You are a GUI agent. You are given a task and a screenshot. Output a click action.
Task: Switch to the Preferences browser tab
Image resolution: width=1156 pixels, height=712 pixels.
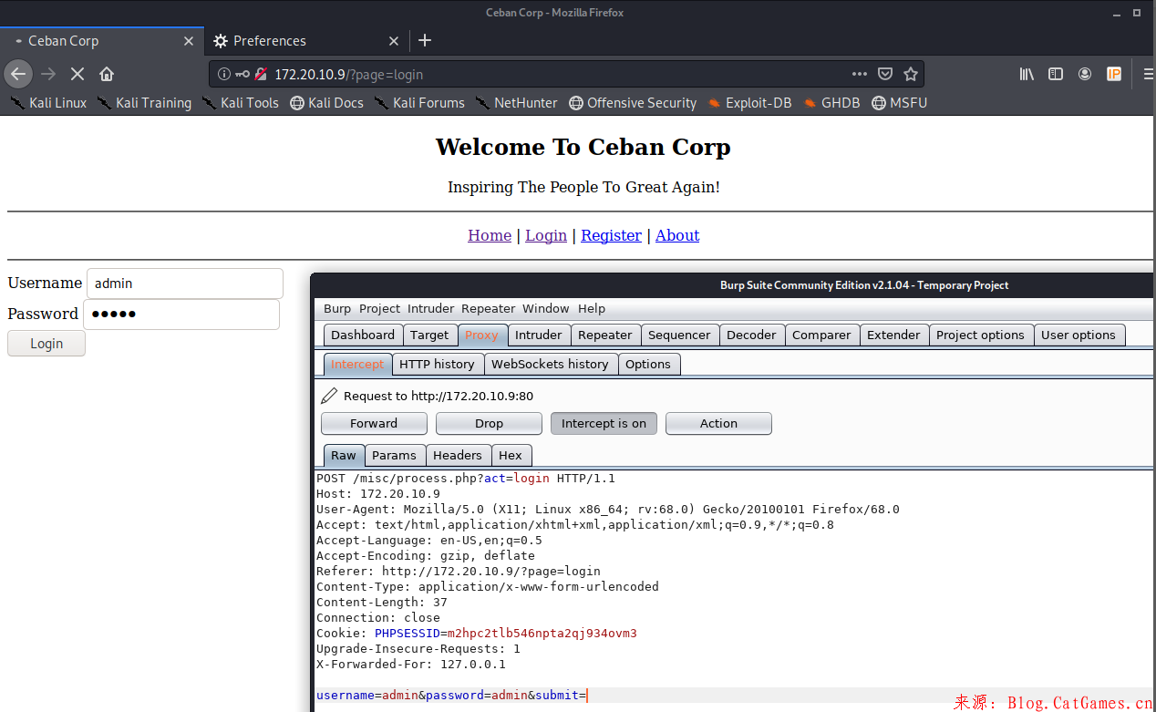point(305,41)
